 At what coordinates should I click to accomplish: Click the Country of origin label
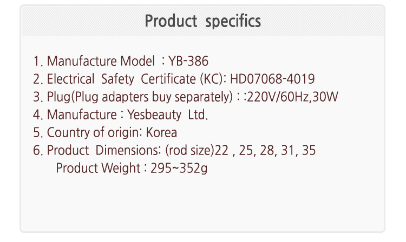[x=95, y=132]
